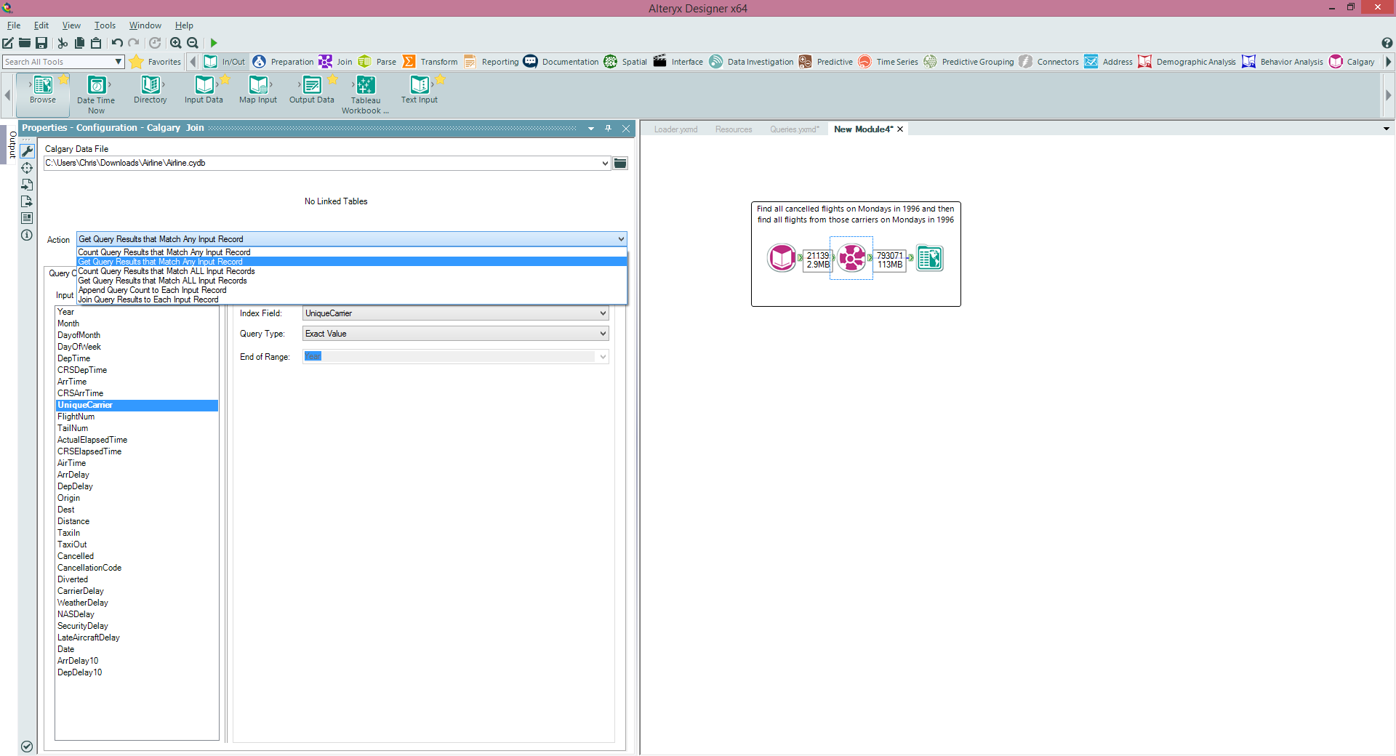Pin the Properties panel
Image resolution: width=1396 pixels, height=756 pixels.
[x=609, y=129]
